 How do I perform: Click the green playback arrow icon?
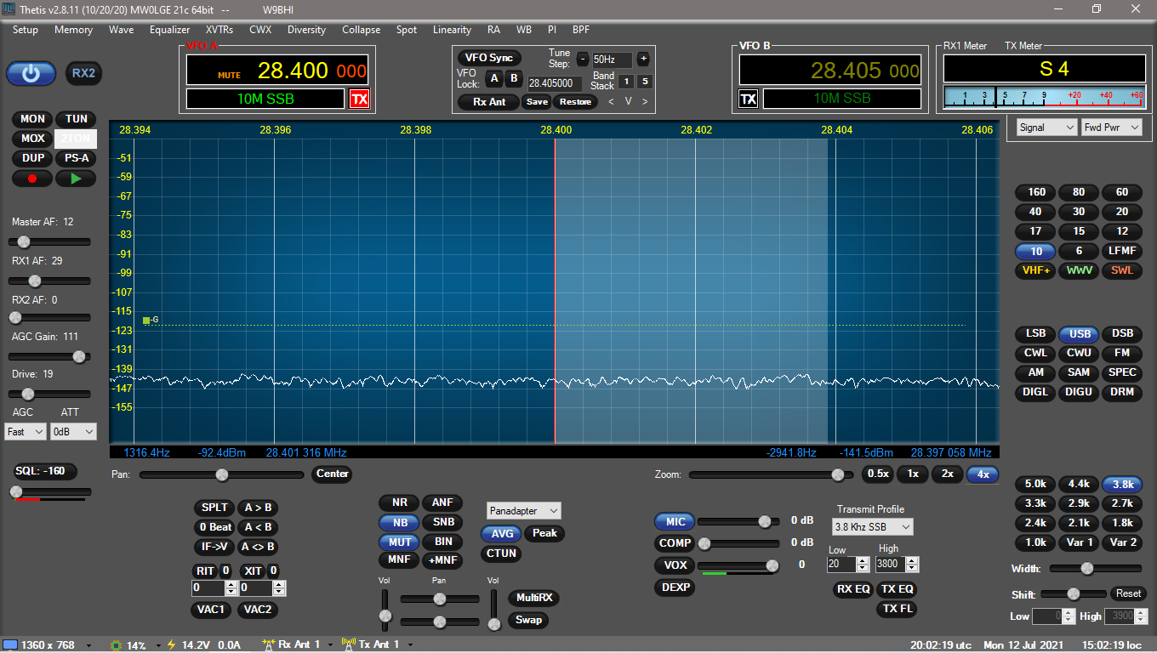[76, 178]
